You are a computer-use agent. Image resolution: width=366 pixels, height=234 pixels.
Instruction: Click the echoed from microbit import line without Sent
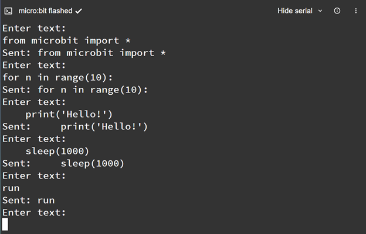(66, 40)
